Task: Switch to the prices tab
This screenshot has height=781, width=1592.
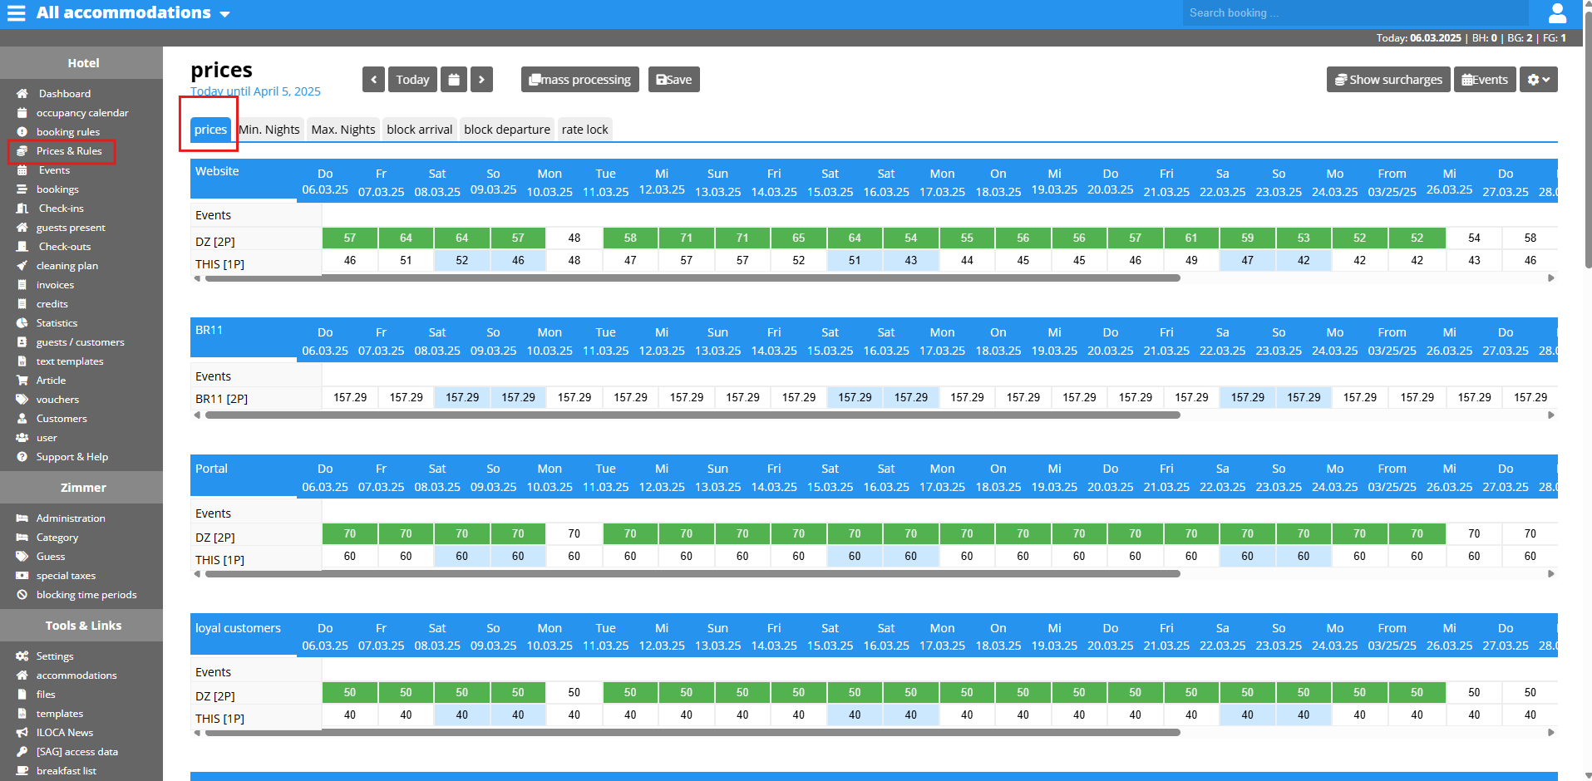Action: tap(210, 130)
